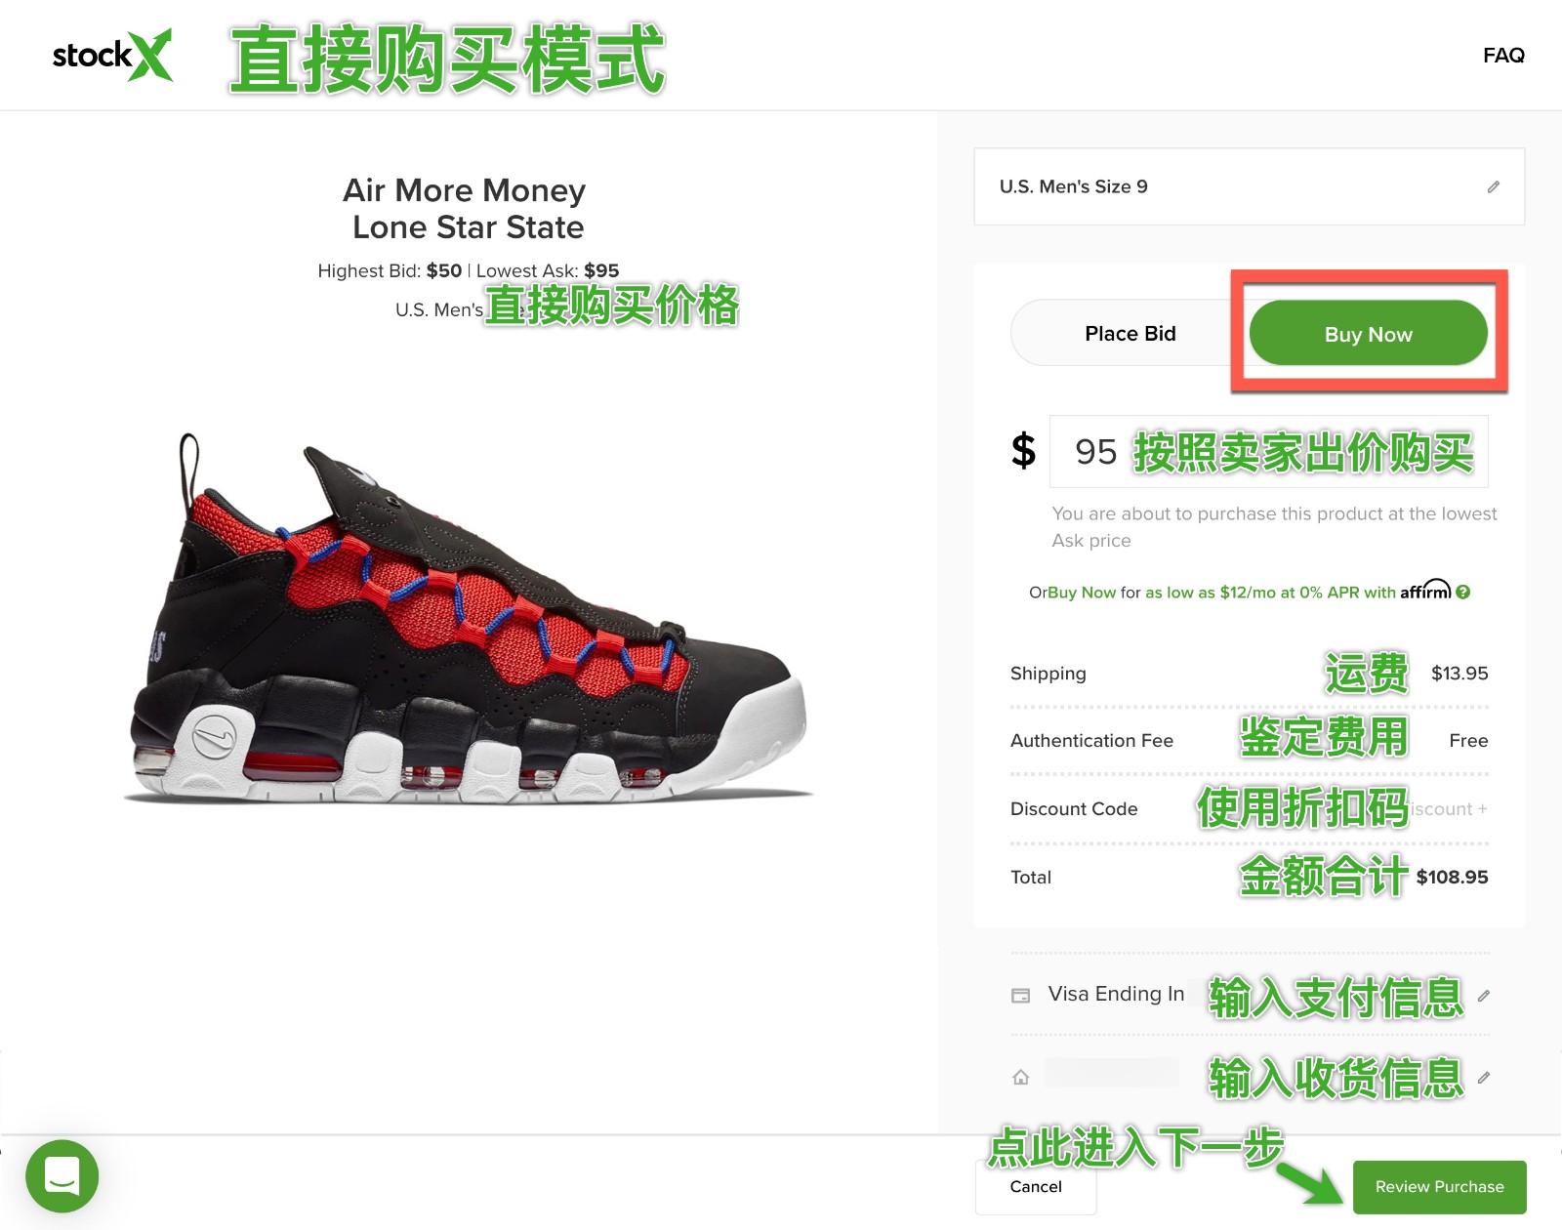Cancel the purchase
Viewport: 1562px width, 1230px height.
pyautogui.click(x=1036, y=1187)
